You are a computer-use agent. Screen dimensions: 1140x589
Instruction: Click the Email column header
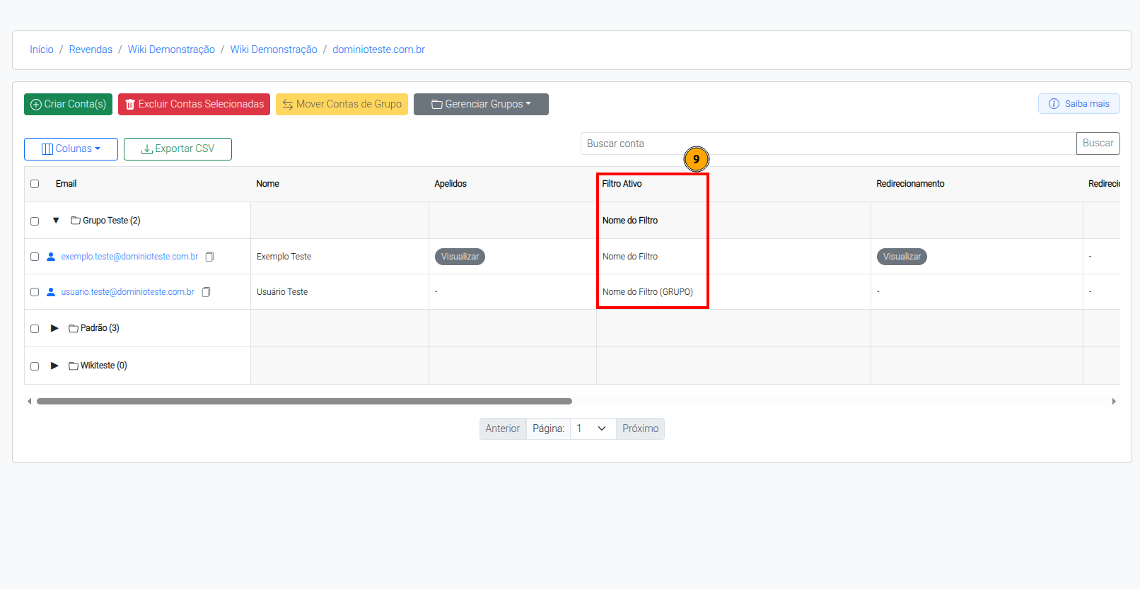(66, 184)
